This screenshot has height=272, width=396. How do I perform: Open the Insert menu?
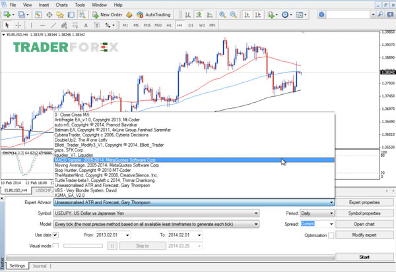[x=44, y=5]
